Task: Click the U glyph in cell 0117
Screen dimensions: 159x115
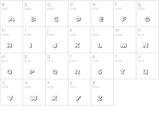Action: click(x=145, y=72)
